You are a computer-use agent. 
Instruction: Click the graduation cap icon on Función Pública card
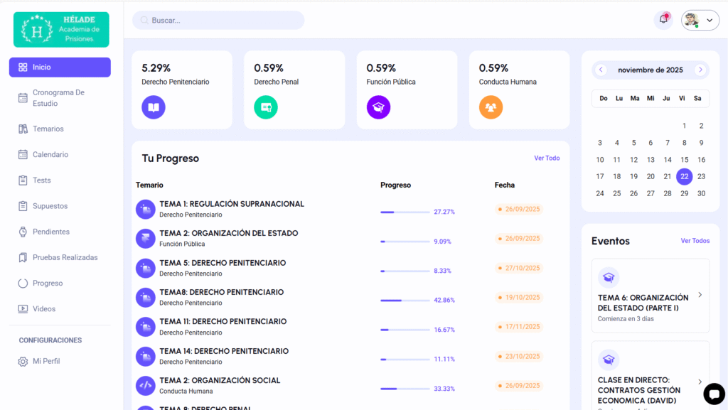[x=378, y=107]
